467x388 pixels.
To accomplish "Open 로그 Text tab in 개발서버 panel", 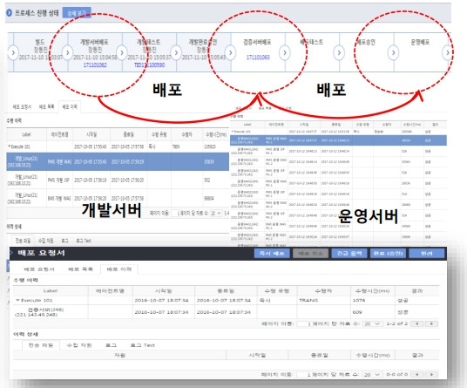I will coord(84,240).
